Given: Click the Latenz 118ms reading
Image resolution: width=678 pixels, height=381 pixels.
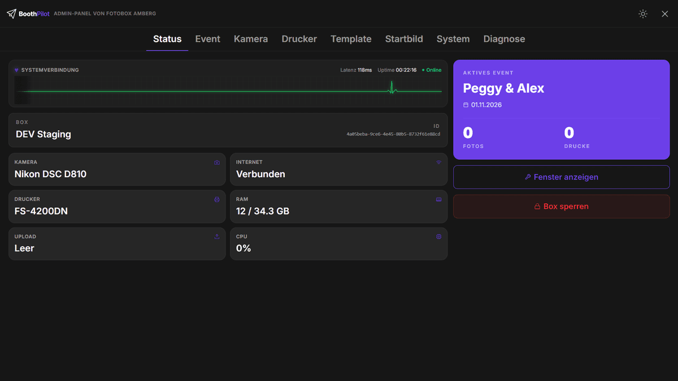Looking at the screenshot, I should [x=356, y=70].
